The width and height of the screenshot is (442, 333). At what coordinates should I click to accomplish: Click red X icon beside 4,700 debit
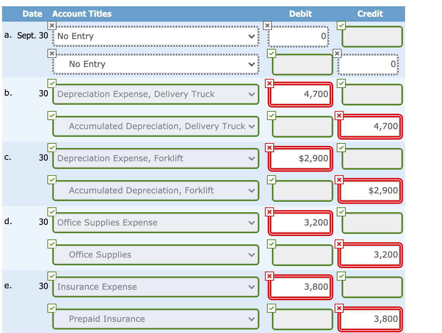coord(269,83)
